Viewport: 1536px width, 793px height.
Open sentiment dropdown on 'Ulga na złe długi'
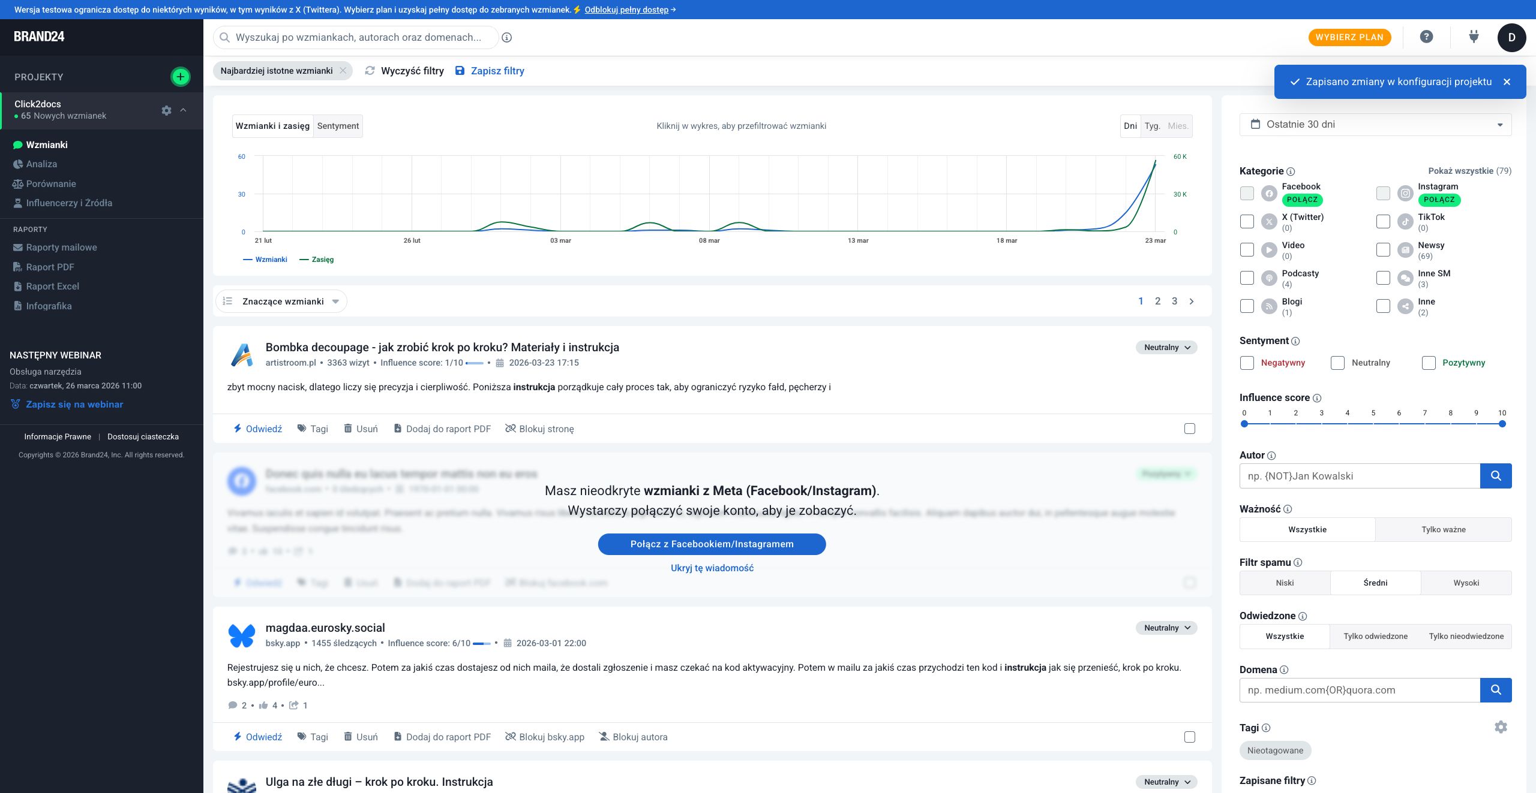pyautogui.click(x=1166, y=782)
